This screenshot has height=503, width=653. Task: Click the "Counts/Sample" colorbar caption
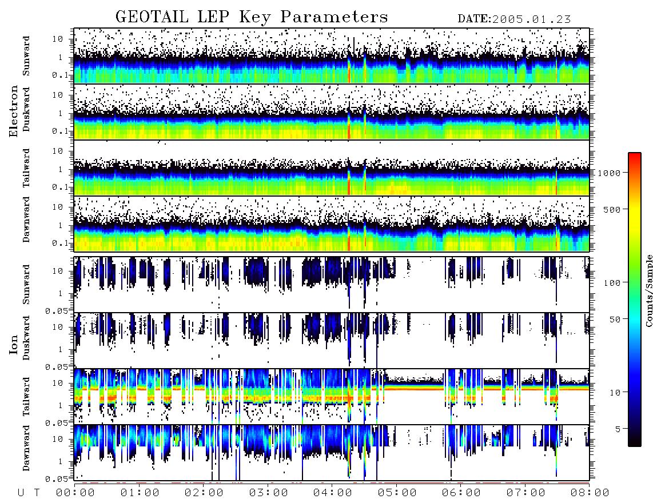click(x=648, y=291)
